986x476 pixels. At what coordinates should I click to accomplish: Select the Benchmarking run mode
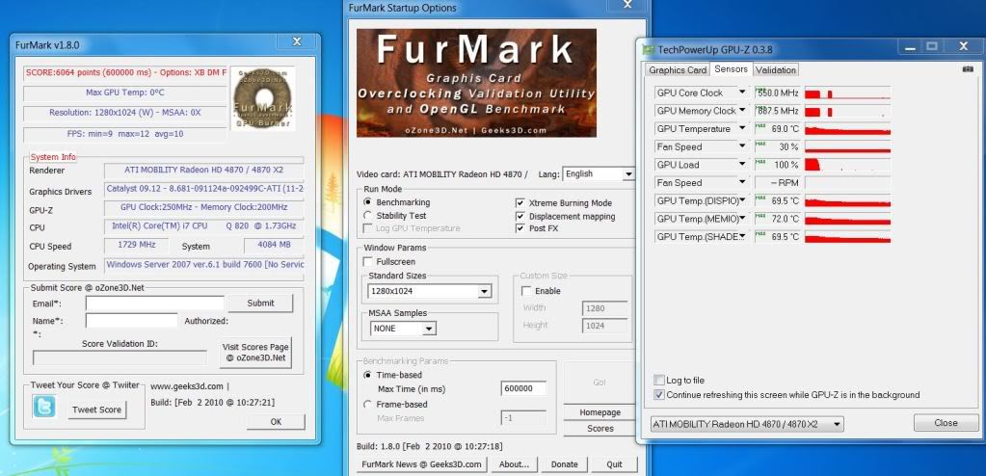tap(368, 202)
